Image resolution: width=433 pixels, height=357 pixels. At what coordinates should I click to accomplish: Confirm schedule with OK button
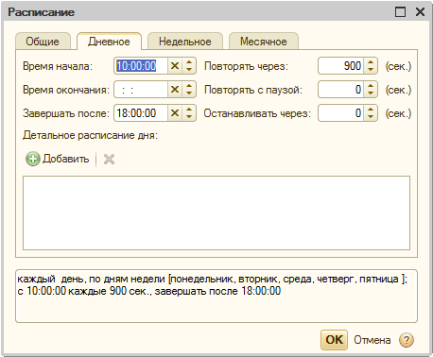coord(334,340)
